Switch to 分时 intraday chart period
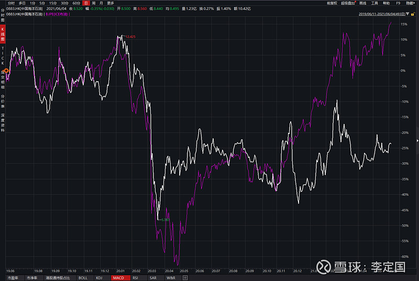Image resolution: width=419 pixels, height=281 pixels. click(x=11, y=3)
